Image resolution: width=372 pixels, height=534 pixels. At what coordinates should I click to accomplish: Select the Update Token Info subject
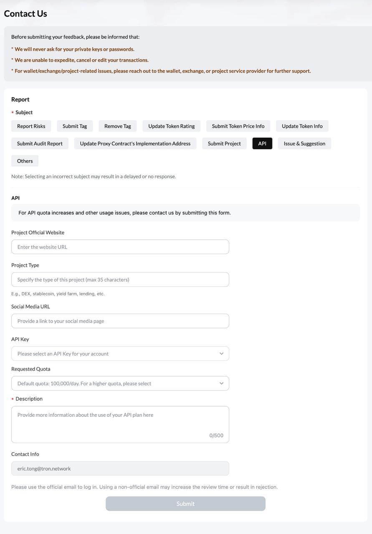pyautogui.click(x=301, y=126)
